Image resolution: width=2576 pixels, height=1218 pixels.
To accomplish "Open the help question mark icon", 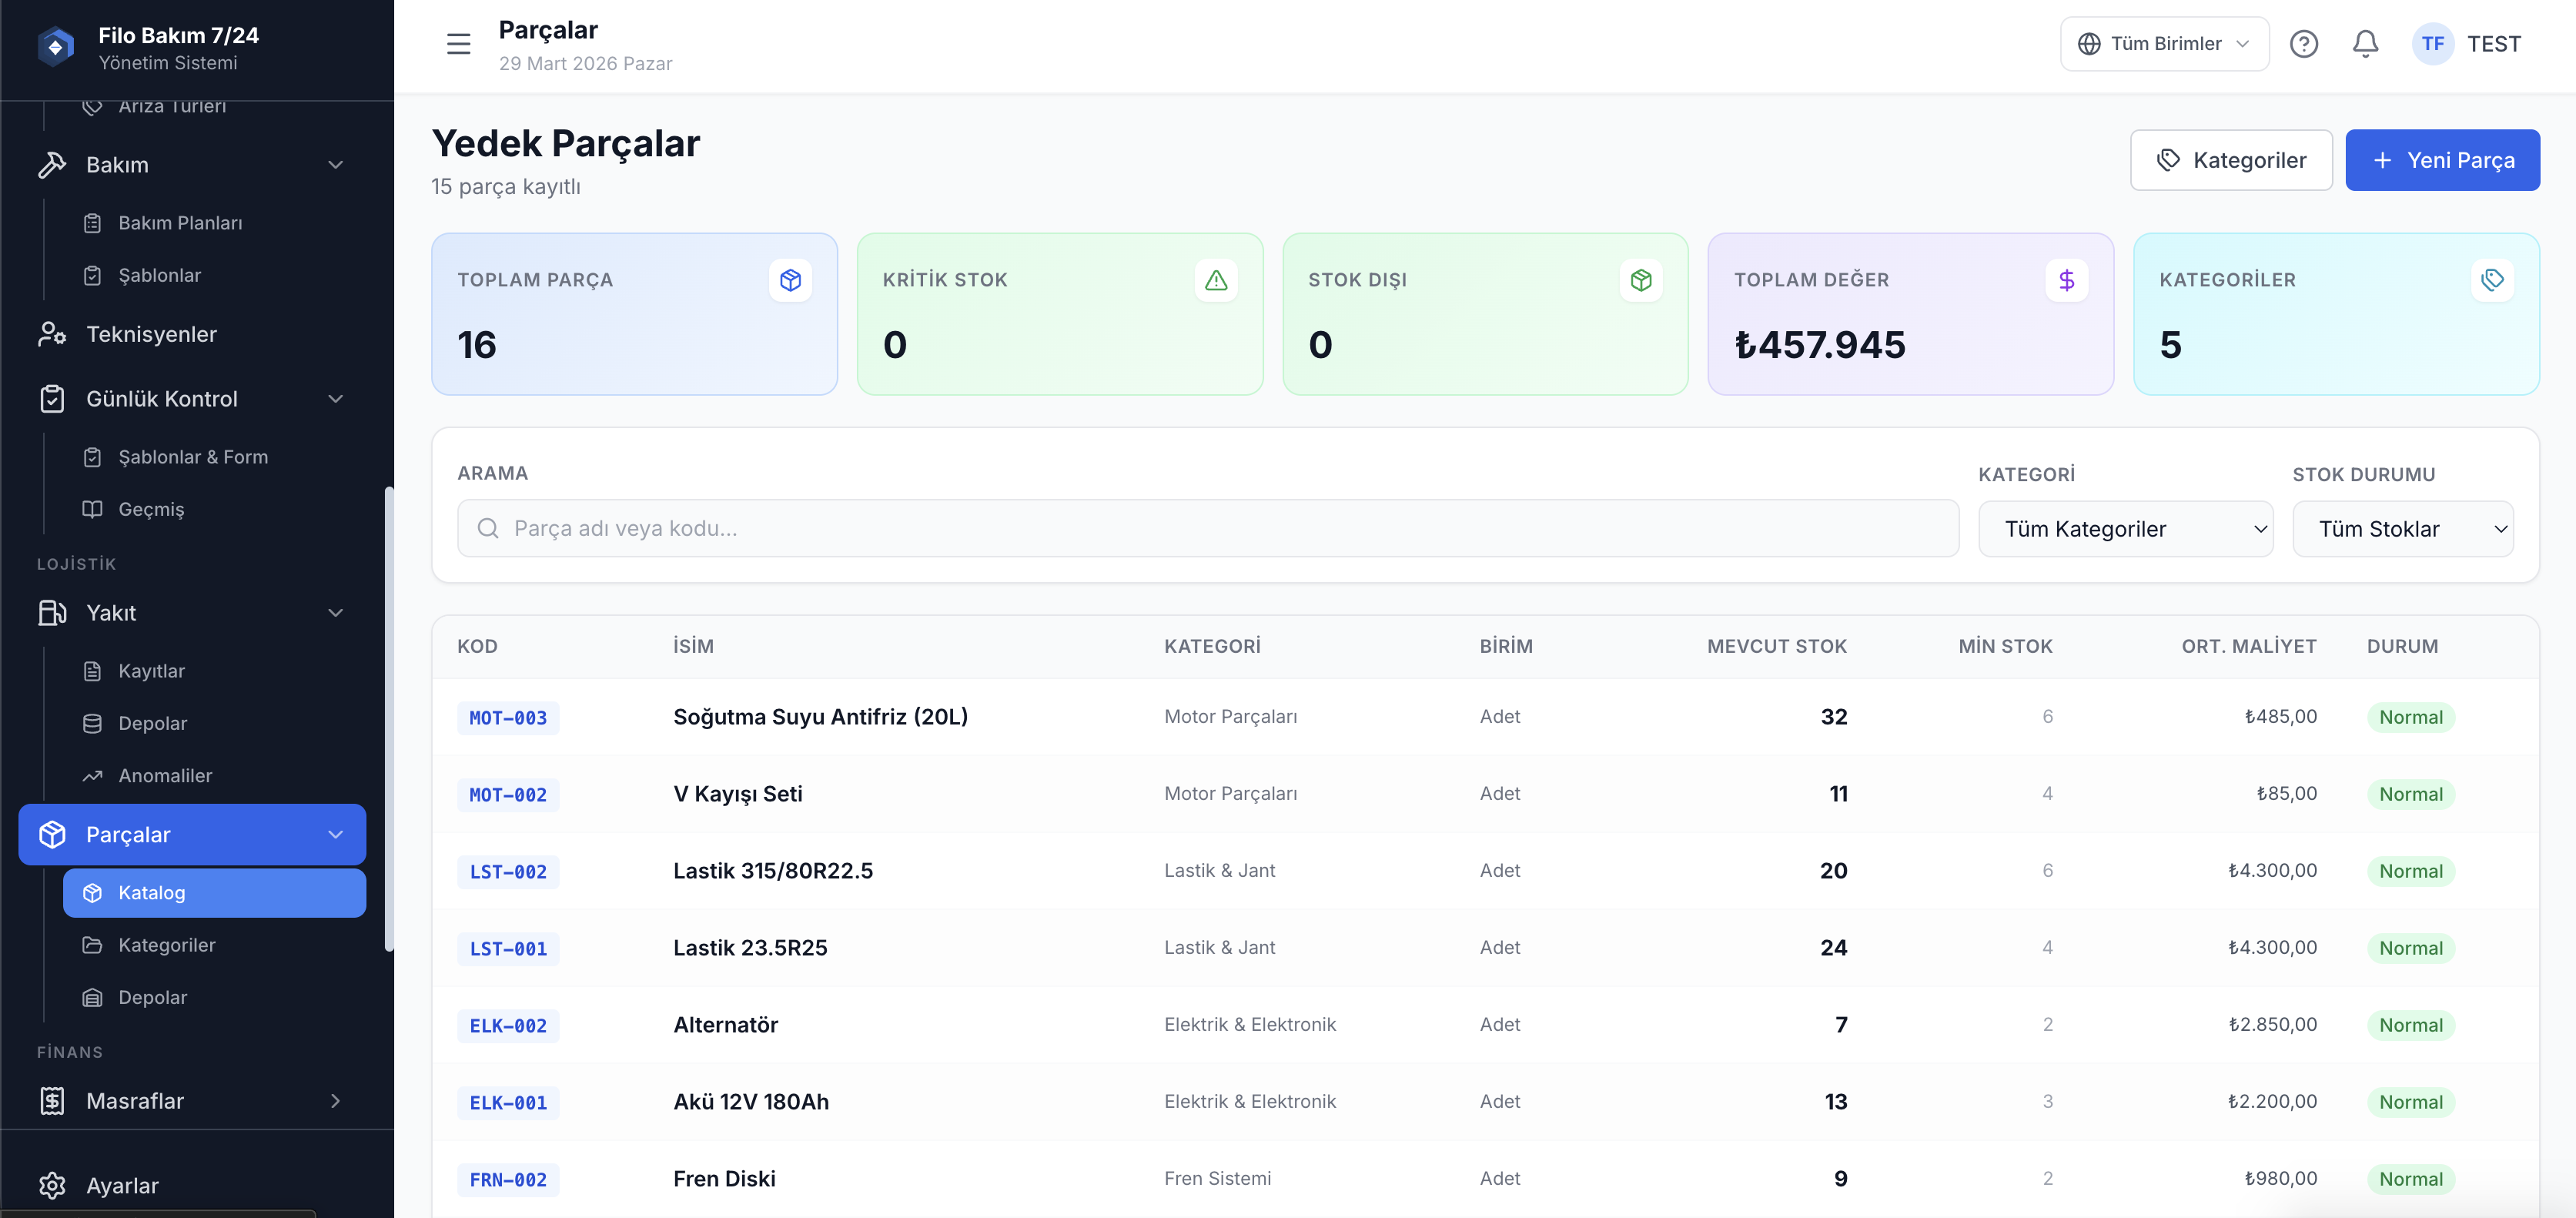I will point(2303,44).
